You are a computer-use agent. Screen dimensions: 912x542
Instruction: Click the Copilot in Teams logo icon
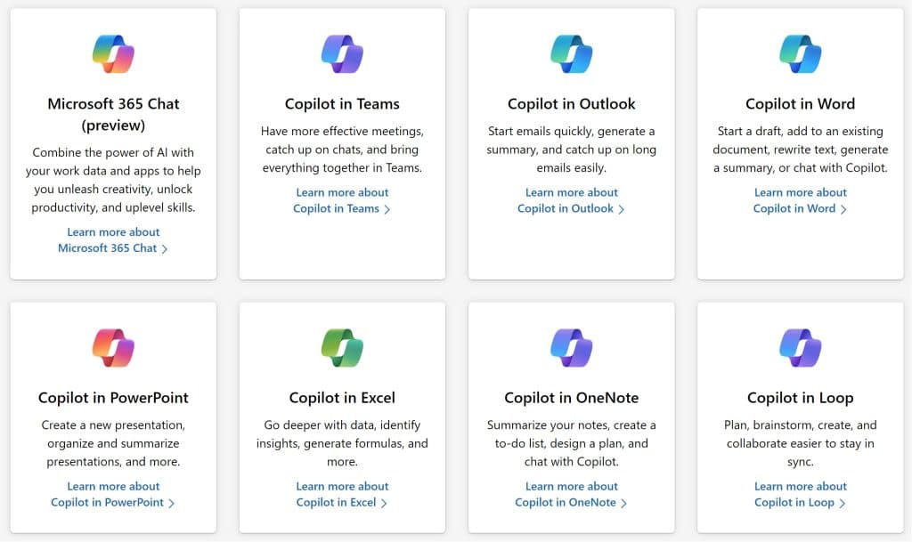click(342, 54)
